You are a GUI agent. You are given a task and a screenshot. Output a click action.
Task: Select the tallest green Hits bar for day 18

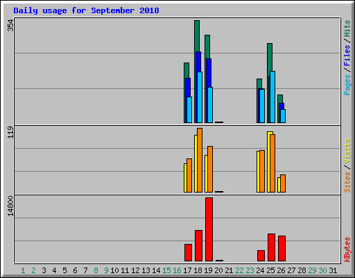pyautogui.click(x=197, y=36)
